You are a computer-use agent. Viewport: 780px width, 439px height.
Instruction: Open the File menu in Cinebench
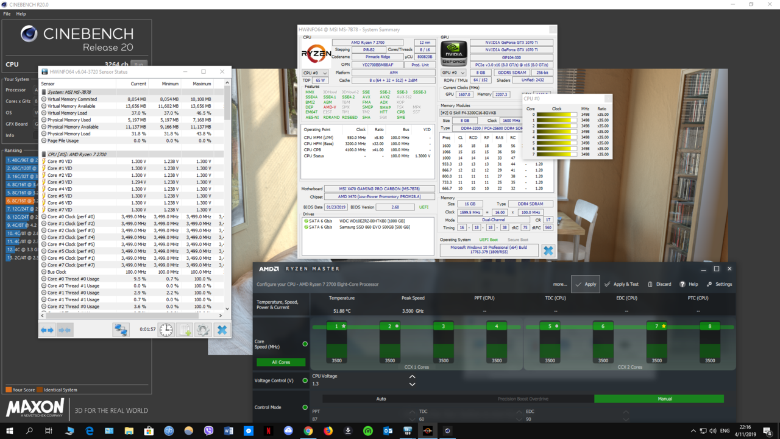pos(7,13)
